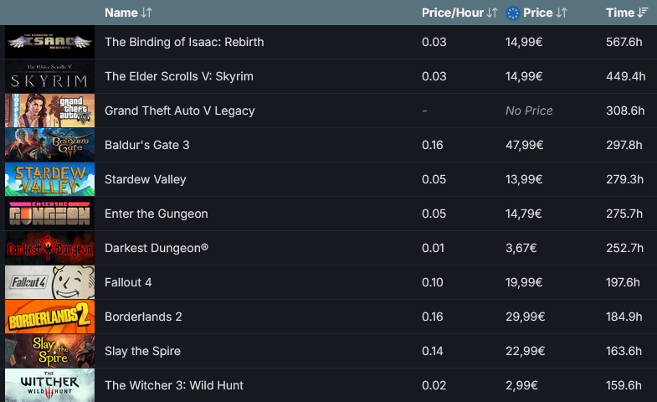Click the Price column header label

point(537,13)
